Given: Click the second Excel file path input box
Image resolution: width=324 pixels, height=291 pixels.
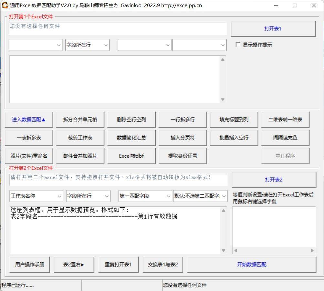Looking at the screenshot, I should click(x=118, y=179).
